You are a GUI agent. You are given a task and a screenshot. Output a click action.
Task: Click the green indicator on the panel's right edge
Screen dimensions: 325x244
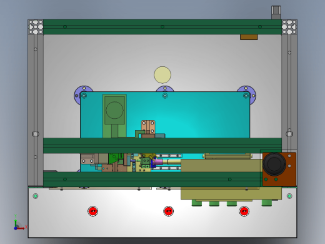(x=289, y=196)
